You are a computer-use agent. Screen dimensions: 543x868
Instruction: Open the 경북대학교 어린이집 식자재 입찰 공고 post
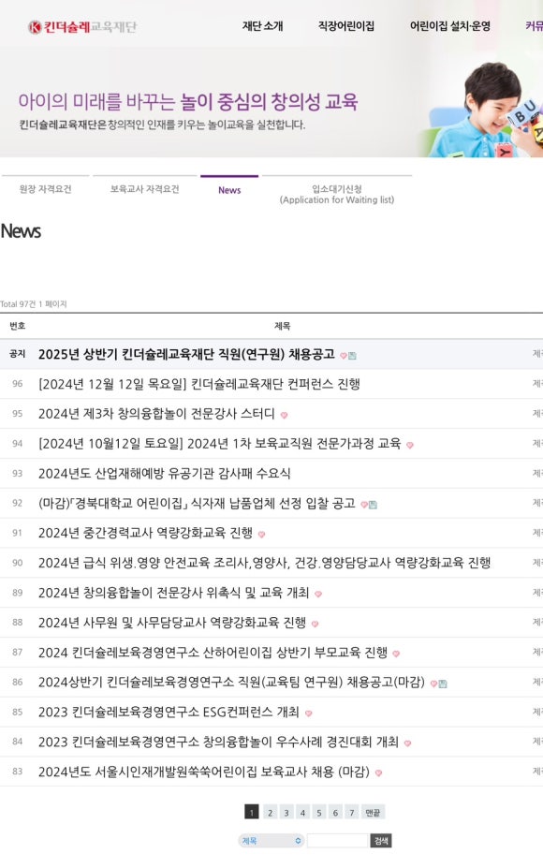197,503
